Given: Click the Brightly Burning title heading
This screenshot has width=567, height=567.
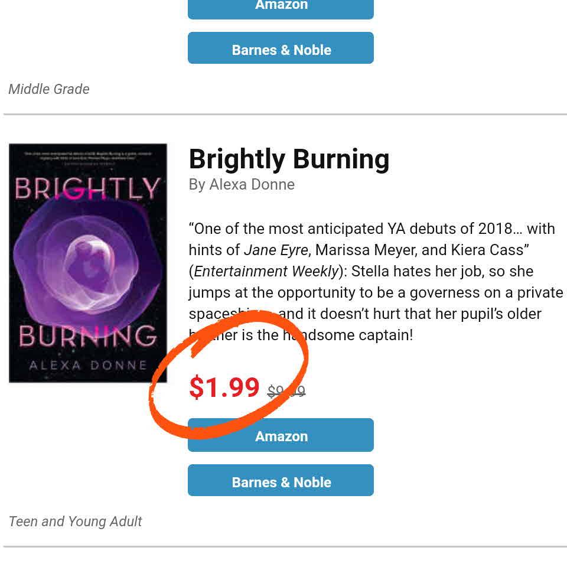Looking at the screenshot, I should (289, 159).
